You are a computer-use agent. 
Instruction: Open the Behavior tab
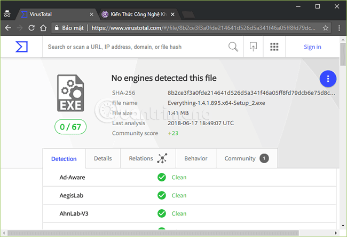(196, 158)
